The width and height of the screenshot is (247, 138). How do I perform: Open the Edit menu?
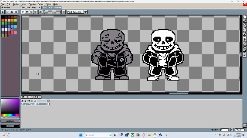pos(8,4)
